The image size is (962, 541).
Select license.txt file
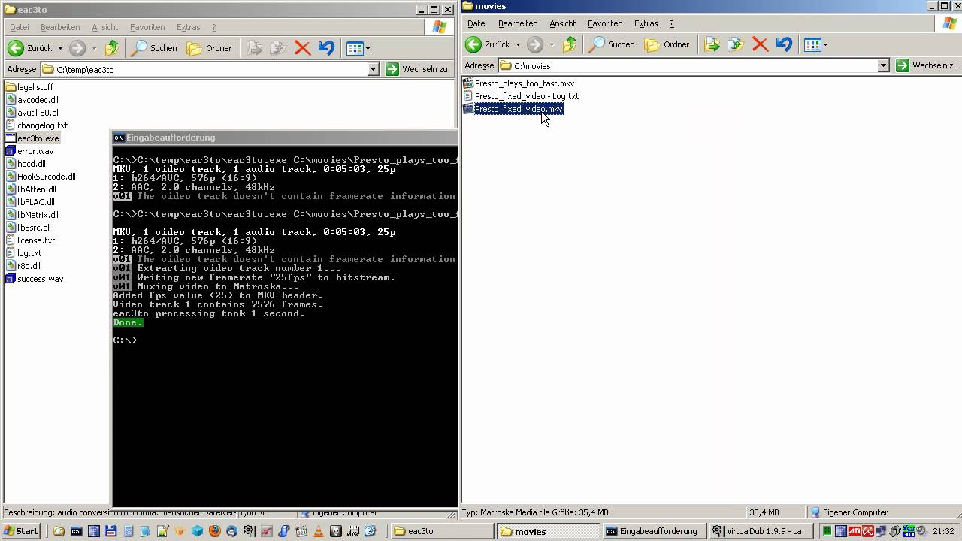pos(30,240)
